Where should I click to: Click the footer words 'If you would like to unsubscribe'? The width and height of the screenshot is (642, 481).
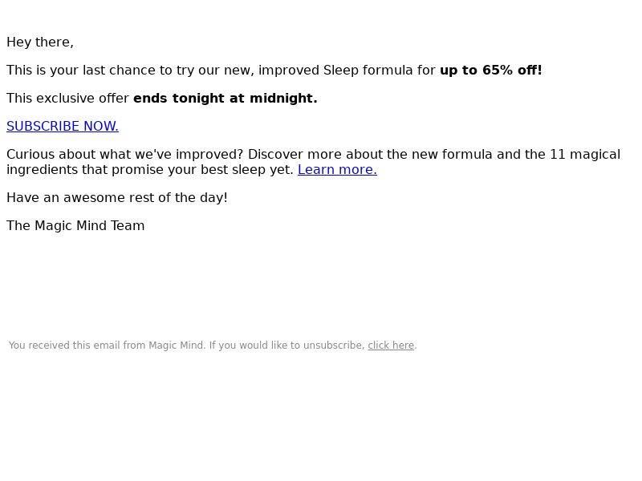(x=286, y=346)
